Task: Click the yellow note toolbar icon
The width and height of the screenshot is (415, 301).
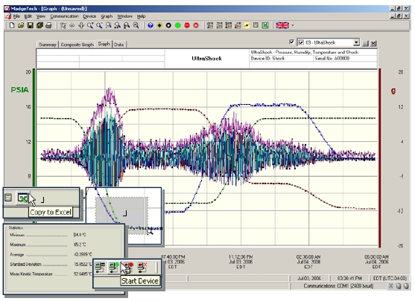Action: (x=247, y=25)
